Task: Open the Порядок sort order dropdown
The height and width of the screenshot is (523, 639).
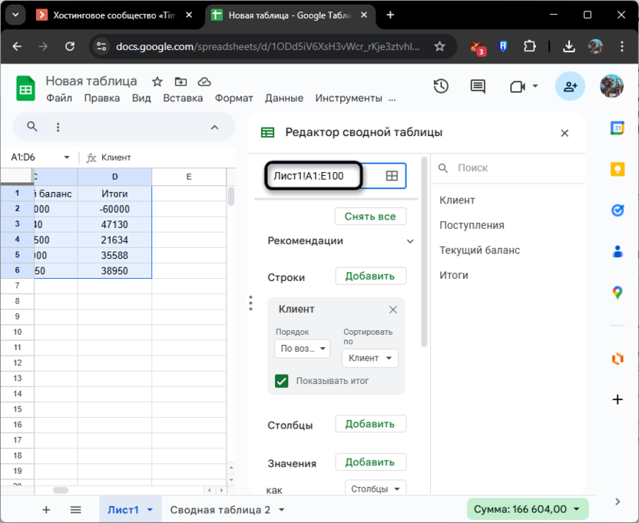Action: point(302,349)
